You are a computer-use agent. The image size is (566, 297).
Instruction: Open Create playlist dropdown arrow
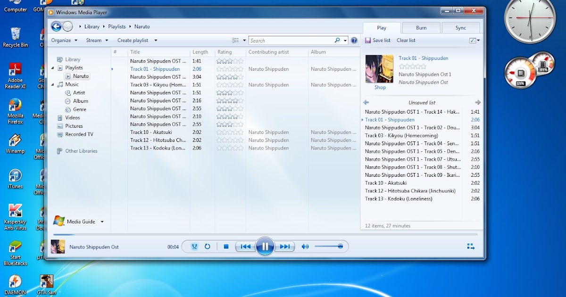(156, 41)
